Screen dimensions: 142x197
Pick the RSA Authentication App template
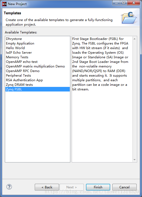click(37, 80)
